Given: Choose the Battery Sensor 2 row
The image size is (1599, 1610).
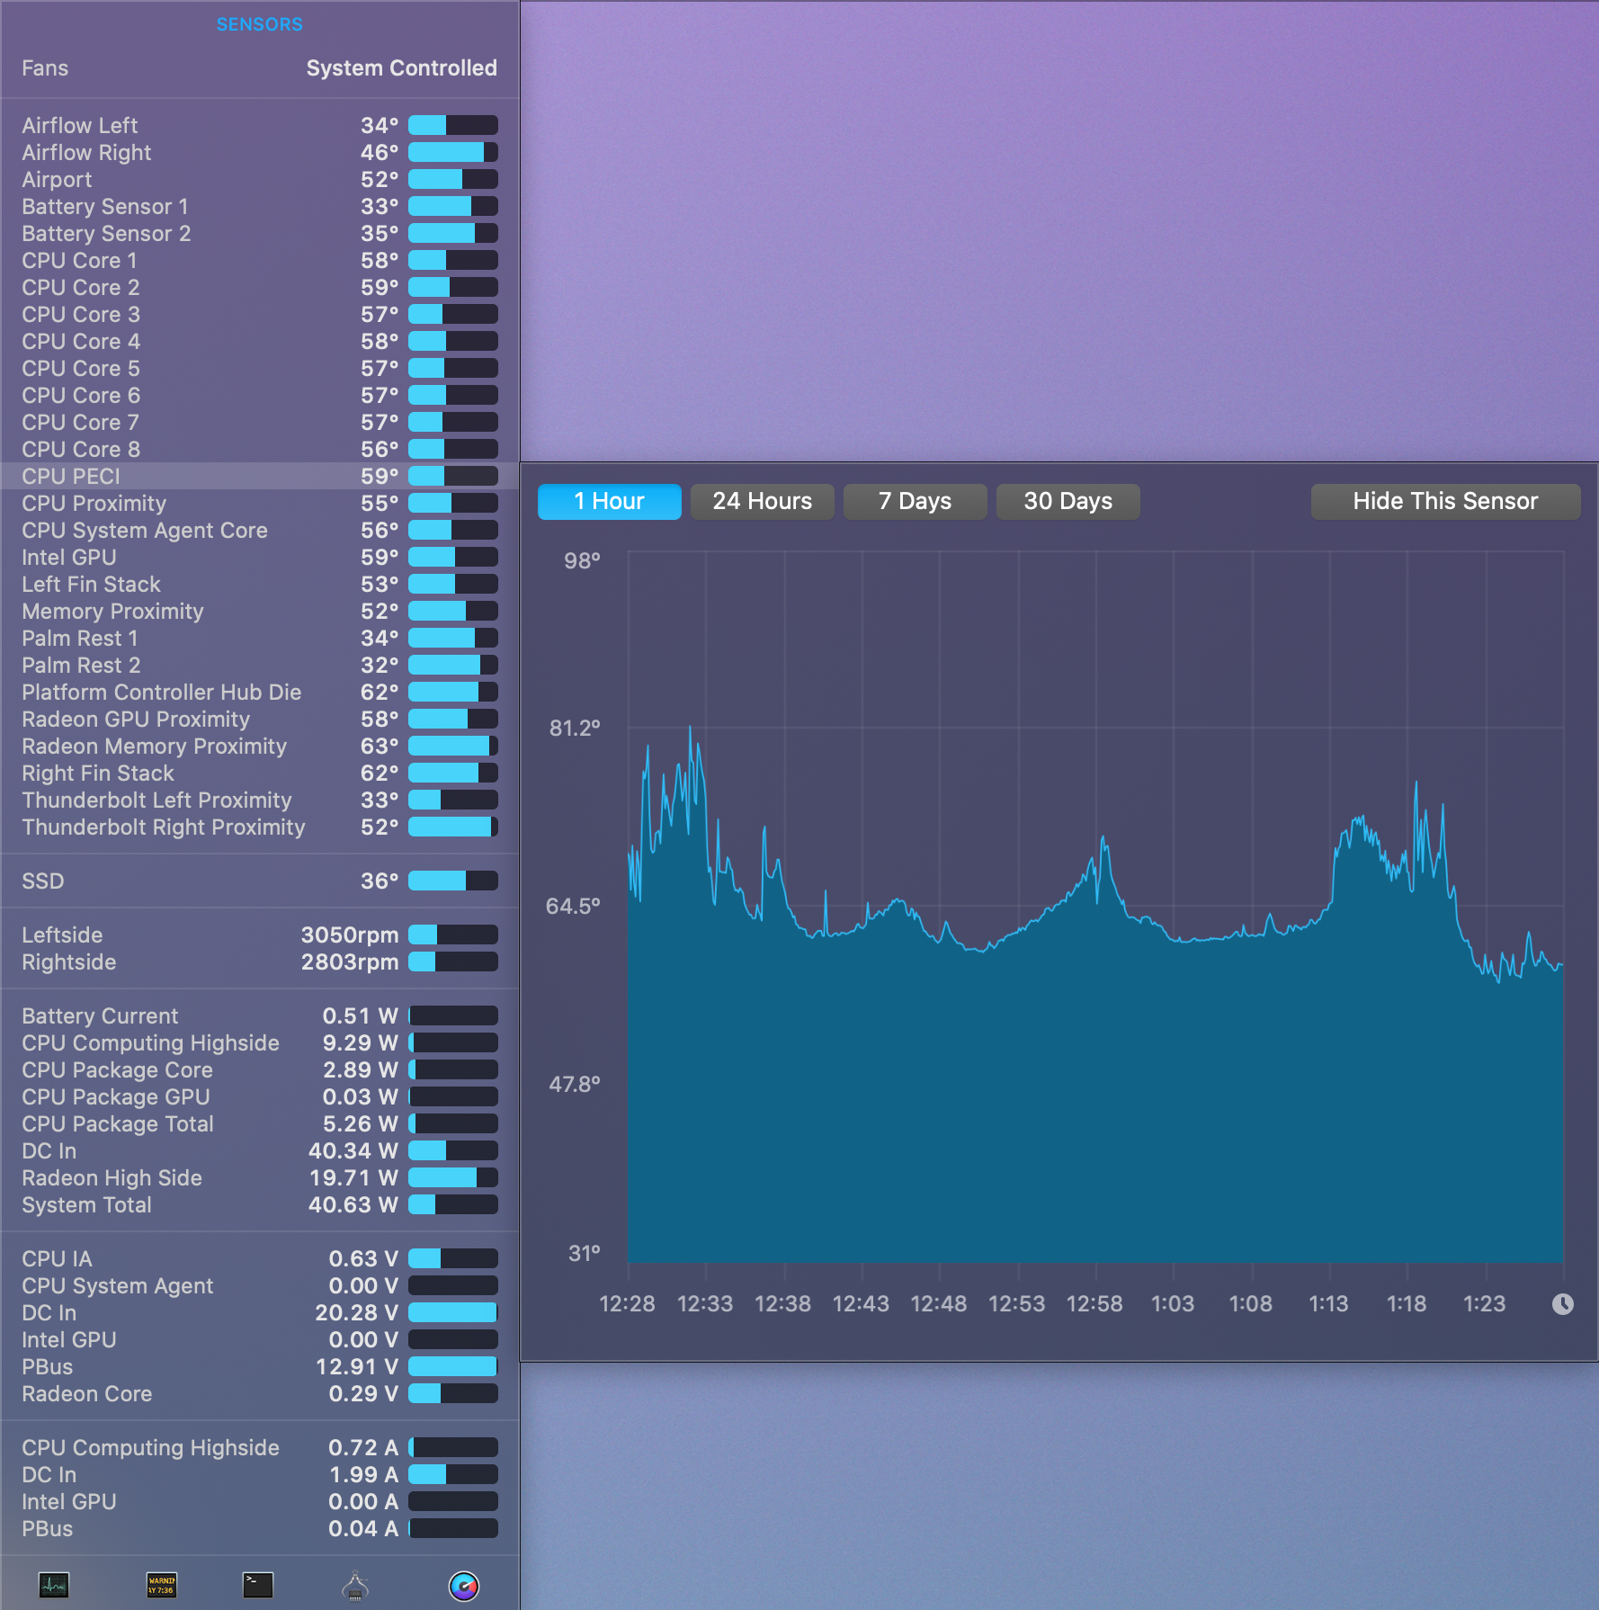Looking at the screenshot, I should 260,233.
